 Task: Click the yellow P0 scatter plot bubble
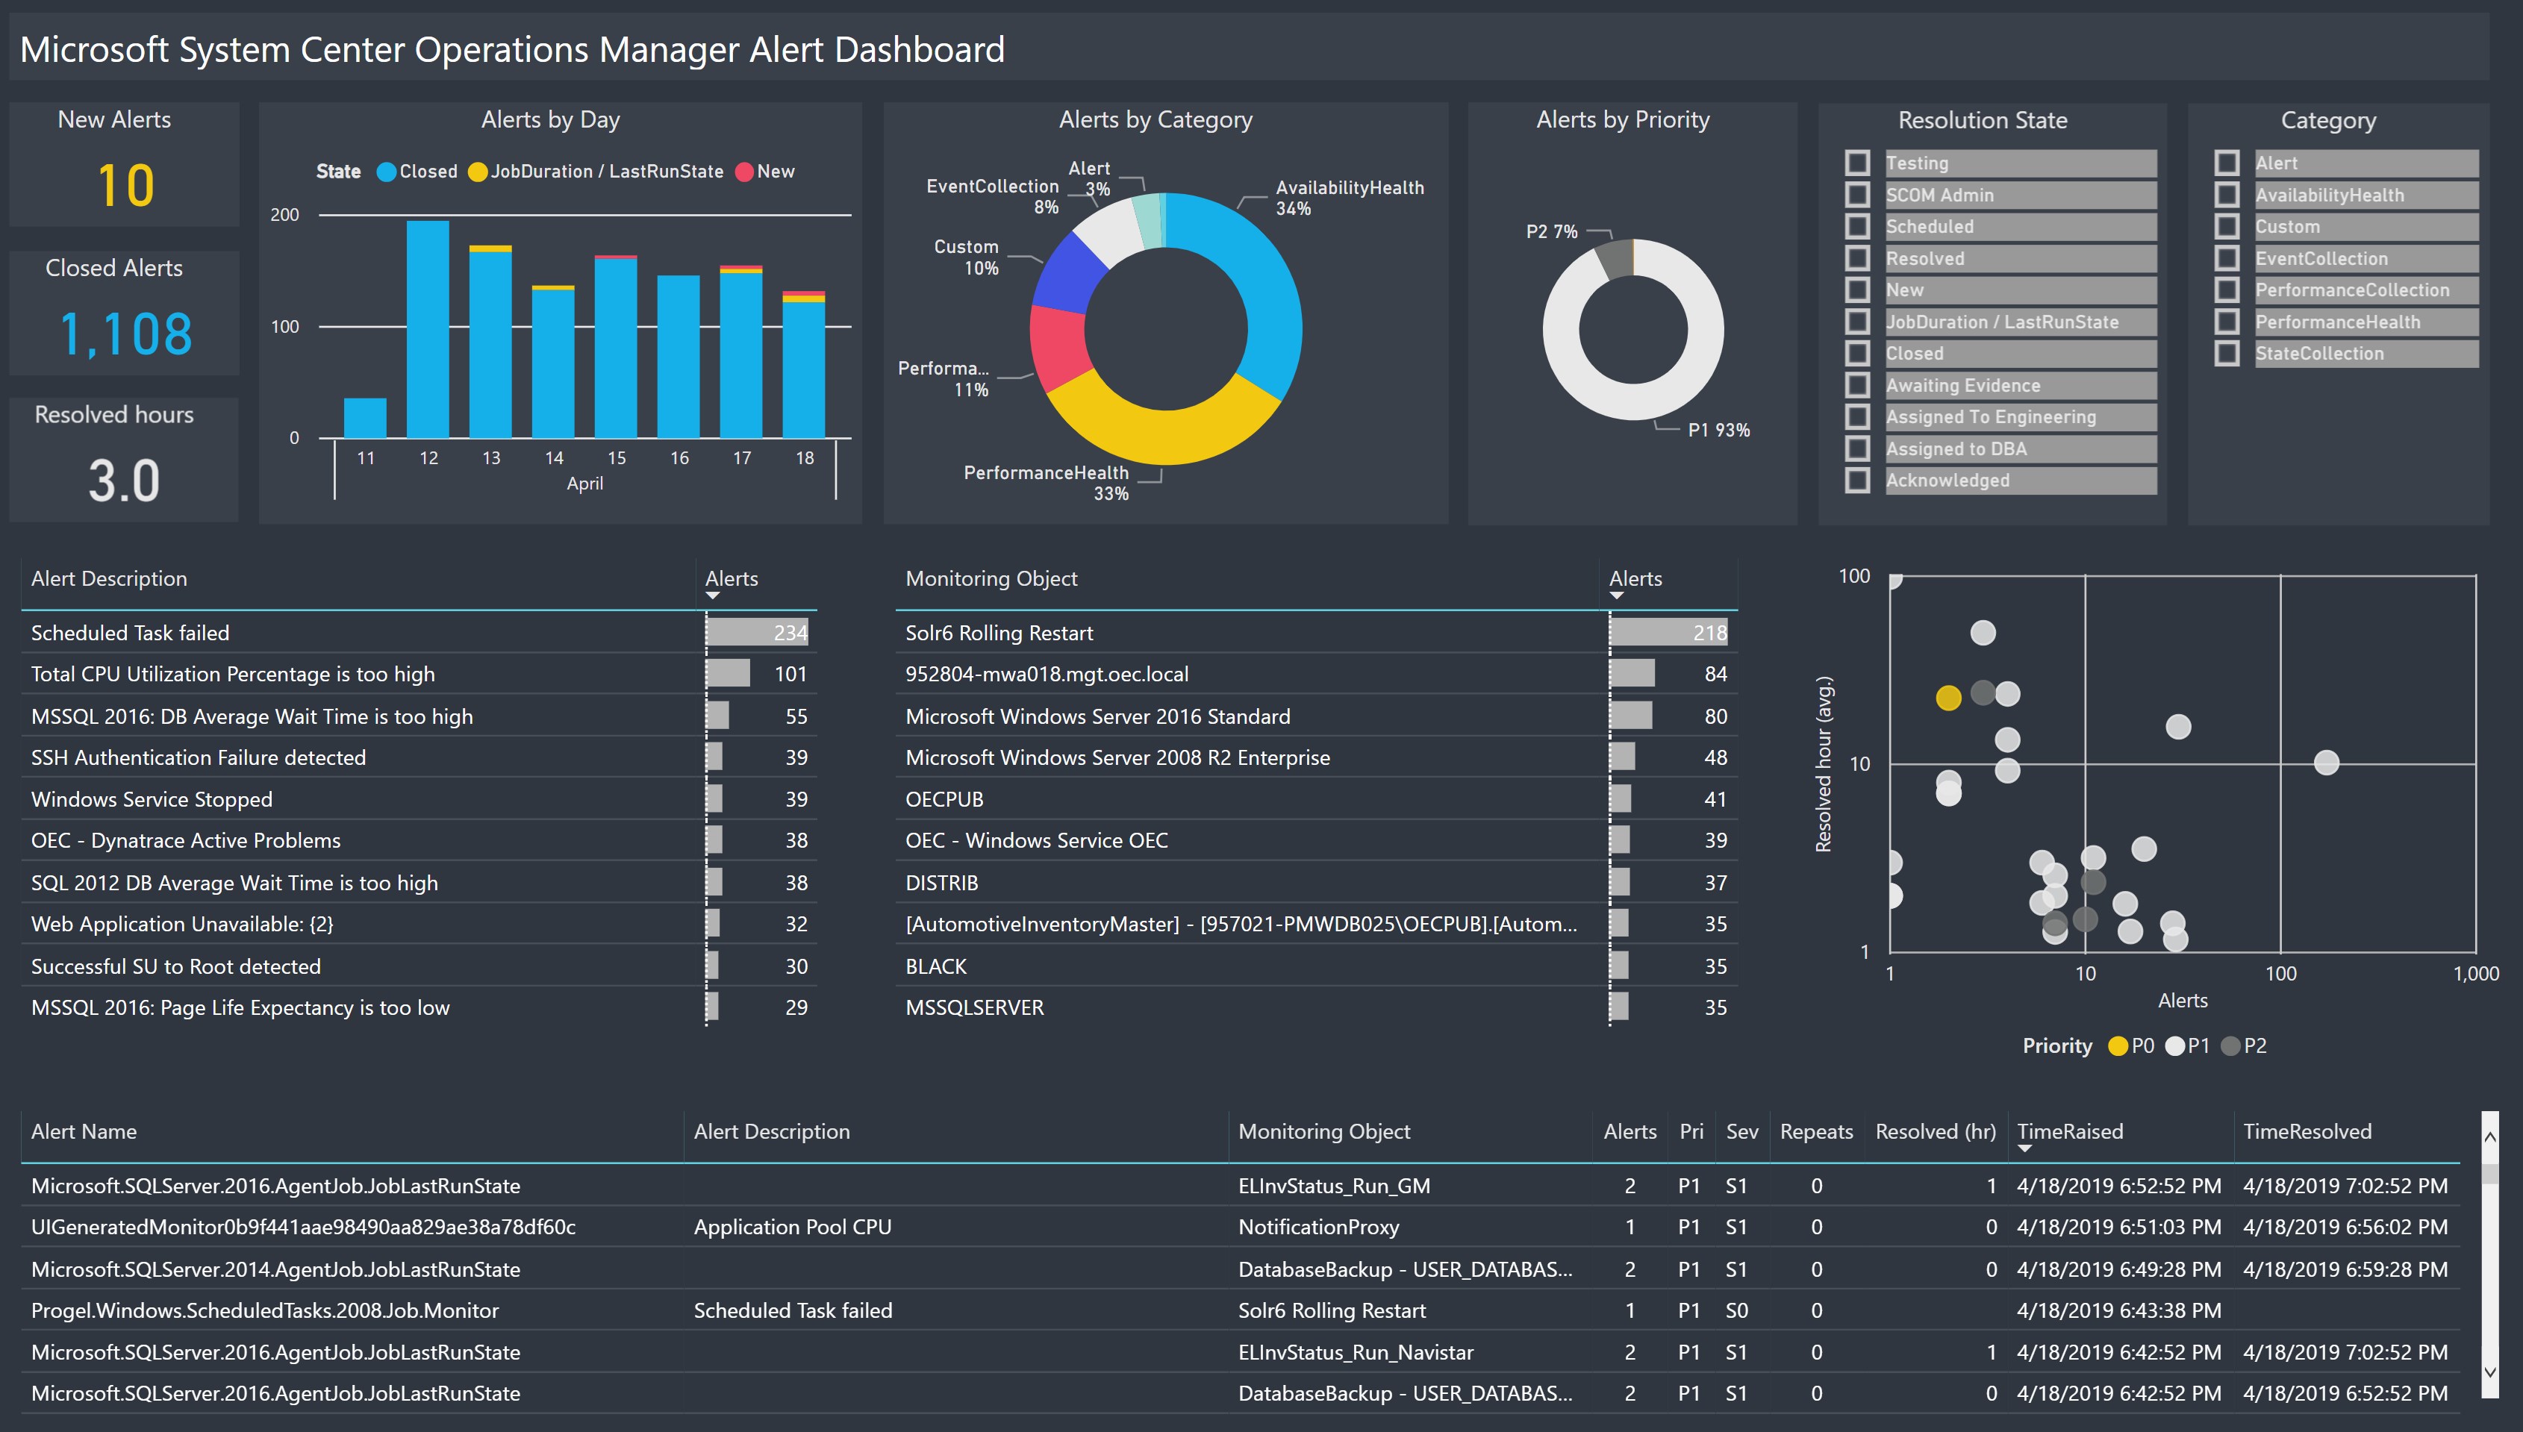pyautogui.click(x=1947, y=697)
